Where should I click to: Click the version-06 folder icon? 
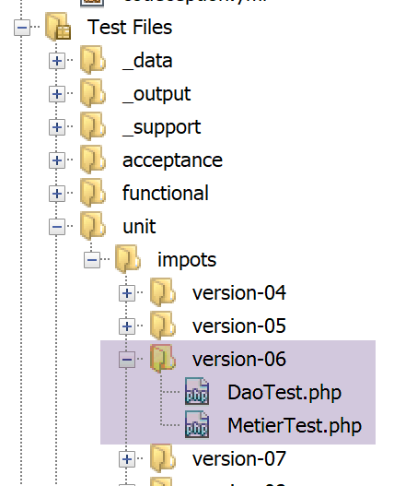click(163, 359)
